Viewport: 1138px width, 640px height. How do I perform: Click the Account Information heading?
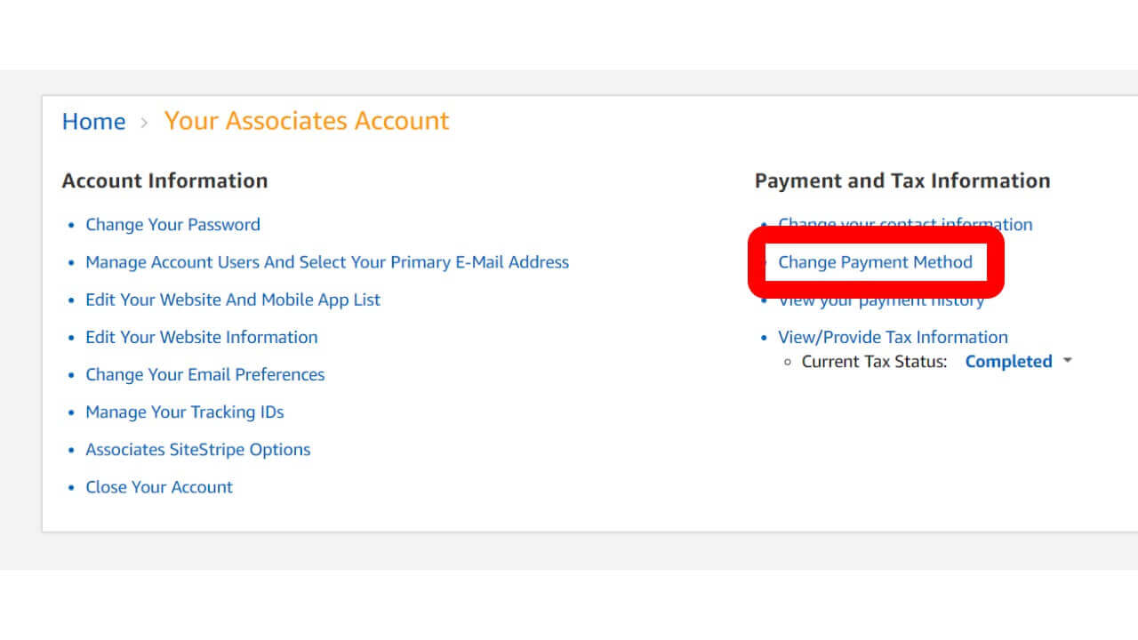[x=164, y=180]
